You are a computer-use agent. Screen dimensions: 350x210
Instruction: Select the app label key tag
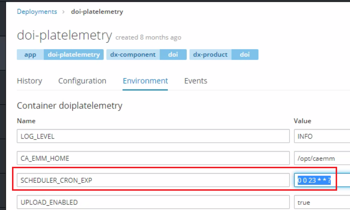pyautogui.click(x=30, y=55)
